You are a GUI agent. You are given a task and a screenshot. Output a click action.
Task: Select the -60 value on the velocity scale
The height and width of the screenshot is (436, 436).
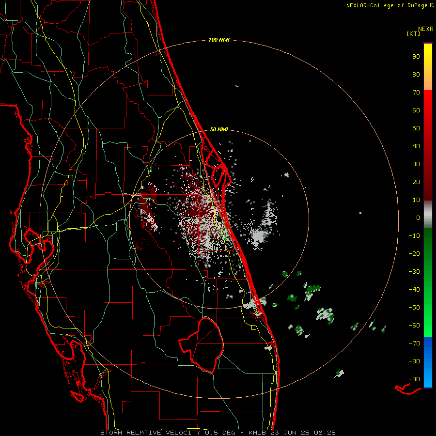pyautogui.click(x=414, y=326)
